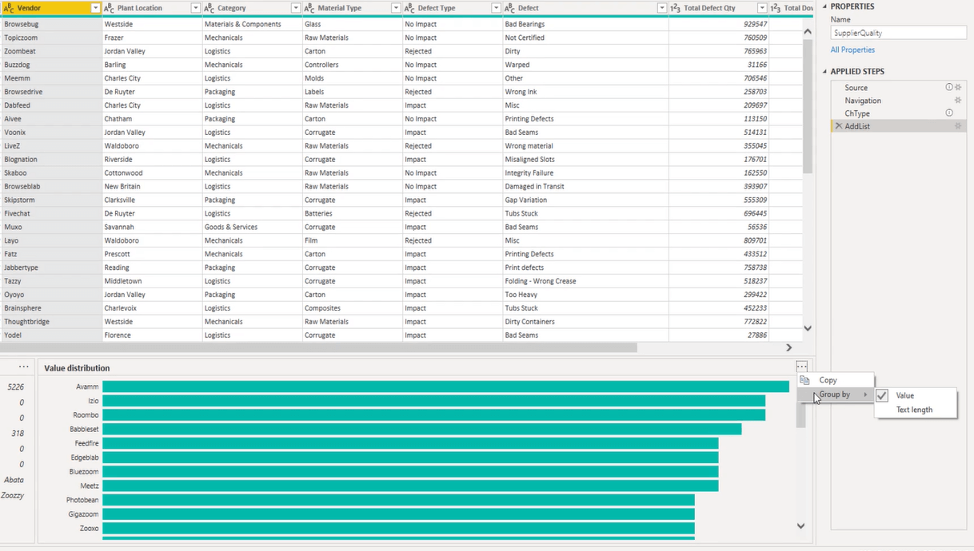
Task: Click info icon on ChType step
Action: pos(949,113)
